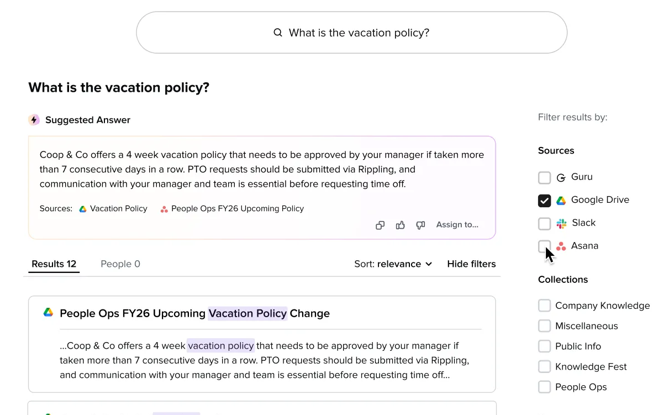Click the Guru logo in Sources filter
The height and width of the screenshot is (415, 653).
(561, 177)
